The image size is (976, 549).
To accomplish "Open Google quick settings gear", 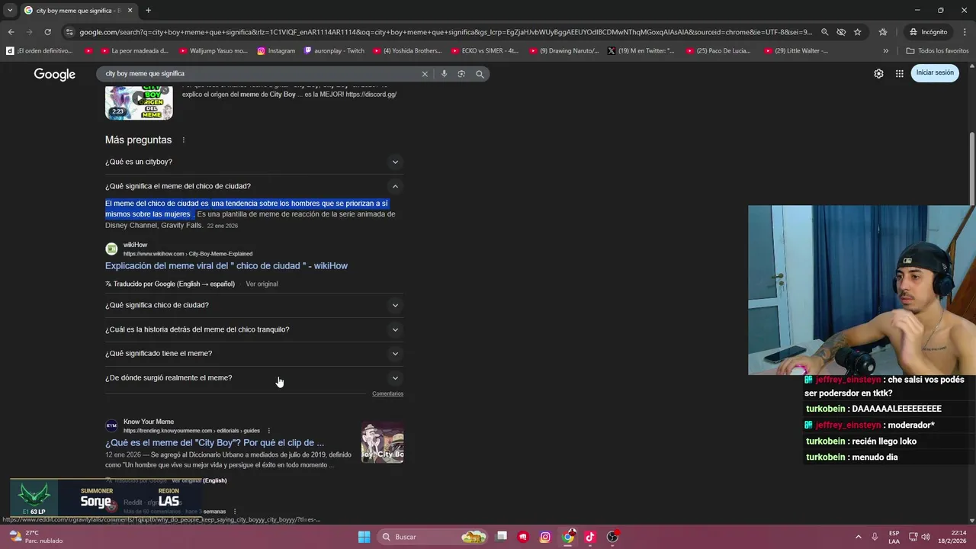I will point(878,73).
